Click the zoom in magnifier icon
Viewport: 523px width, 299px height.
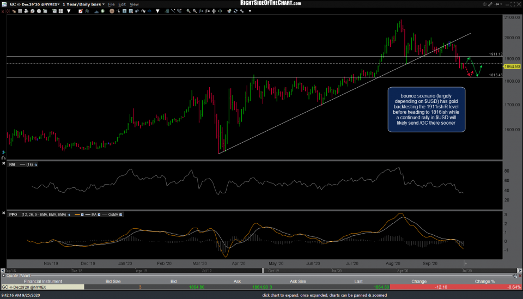[188, 11]
